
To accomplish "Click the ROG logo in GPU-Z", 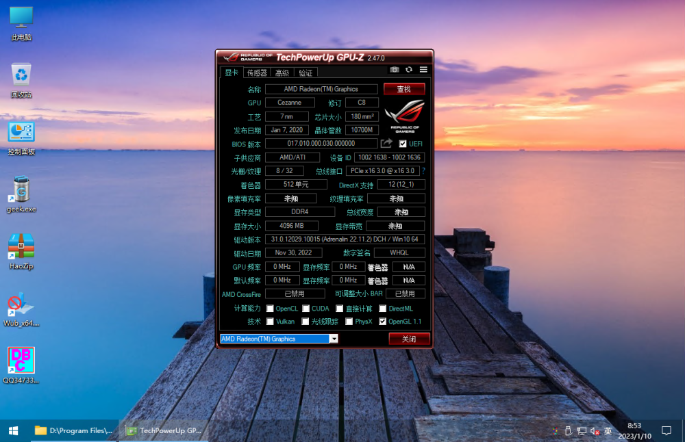I will [405, 116].
